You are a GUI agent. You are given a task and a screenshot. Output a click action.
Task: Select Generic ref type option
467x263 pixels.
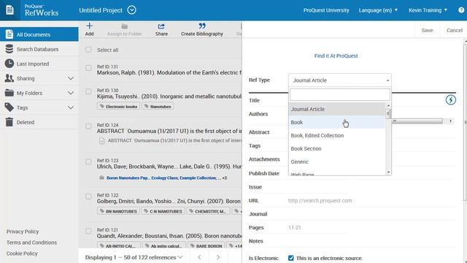click(337, 161)
